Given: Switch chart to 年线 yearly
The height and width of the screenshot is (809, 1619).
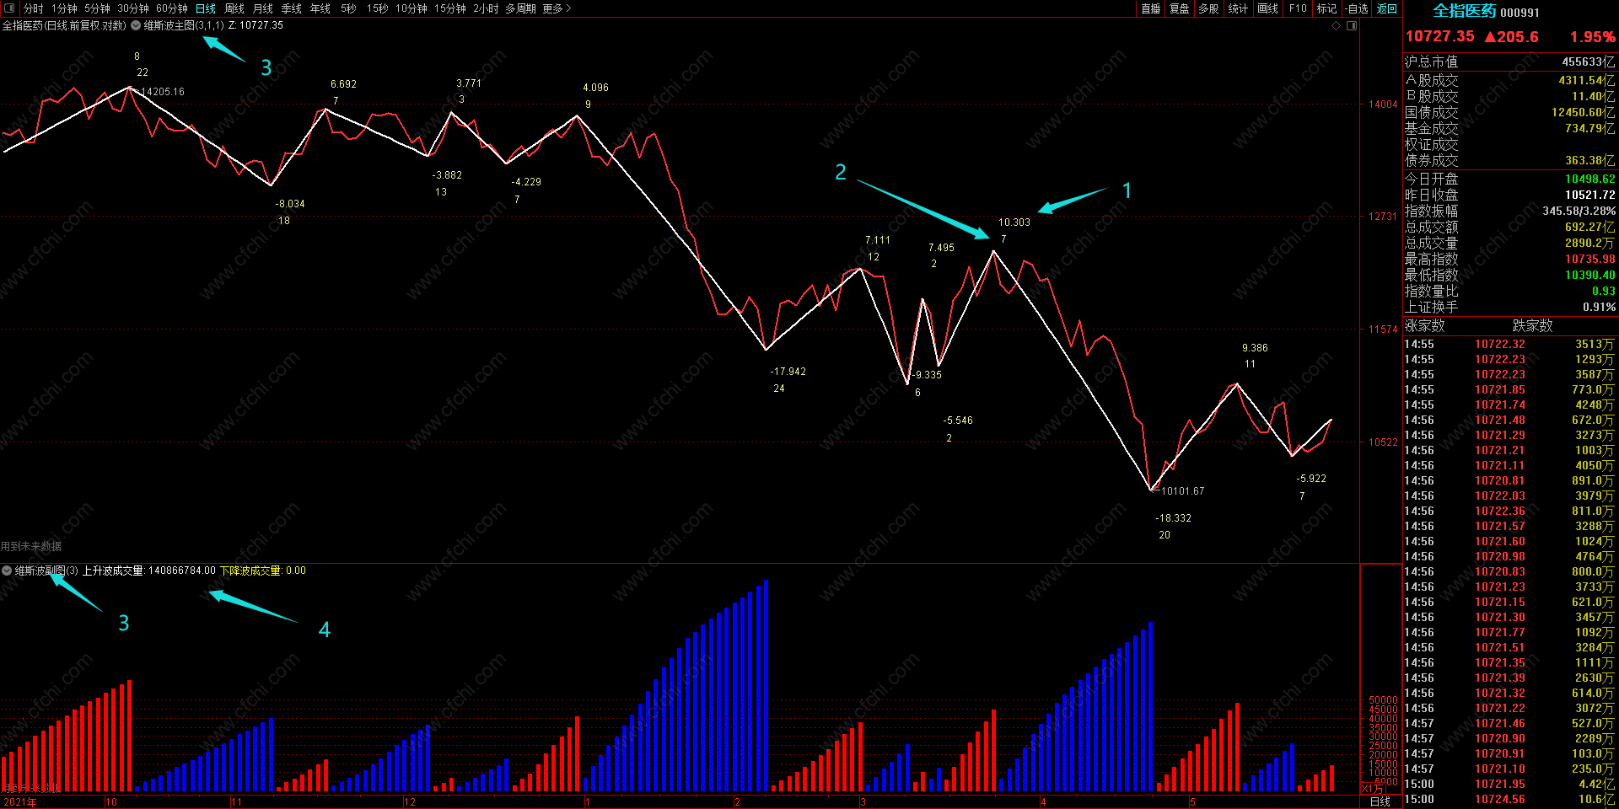Looking at the screenshot, I should click(x=320, y=8).
